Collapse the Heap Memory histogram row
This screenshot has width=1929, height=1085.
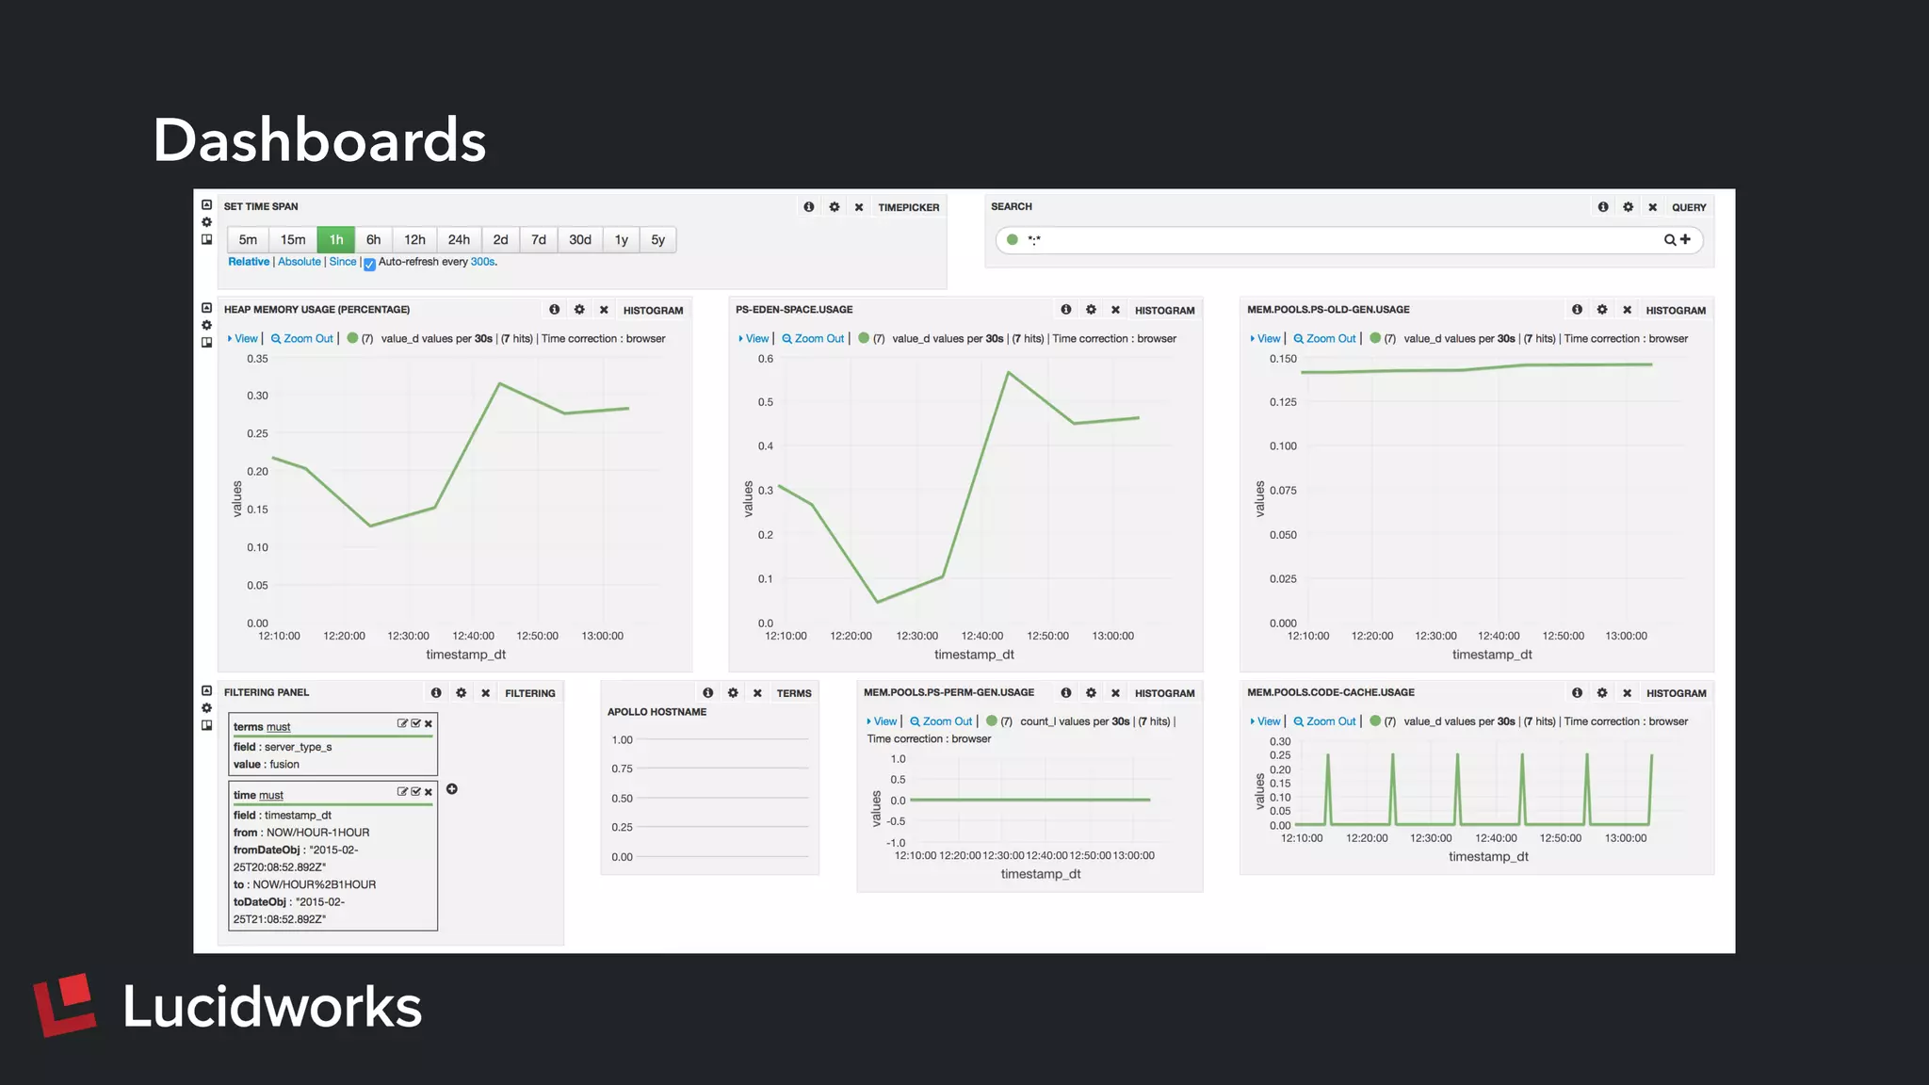207,308
